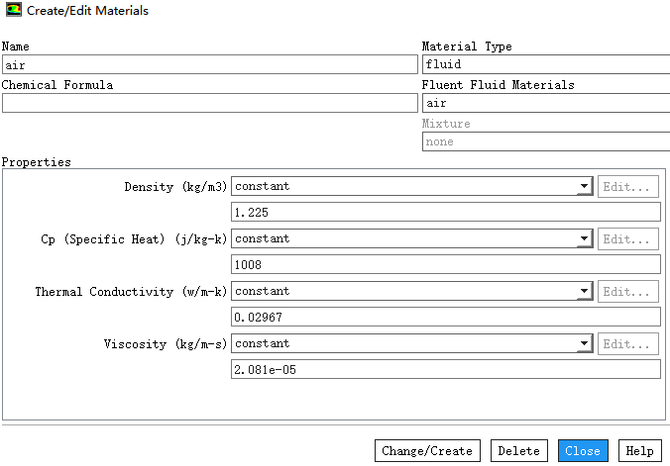Click the Edit button for Viscosity
The height and width of the screenshot is (466, 670).
point(627,343)
